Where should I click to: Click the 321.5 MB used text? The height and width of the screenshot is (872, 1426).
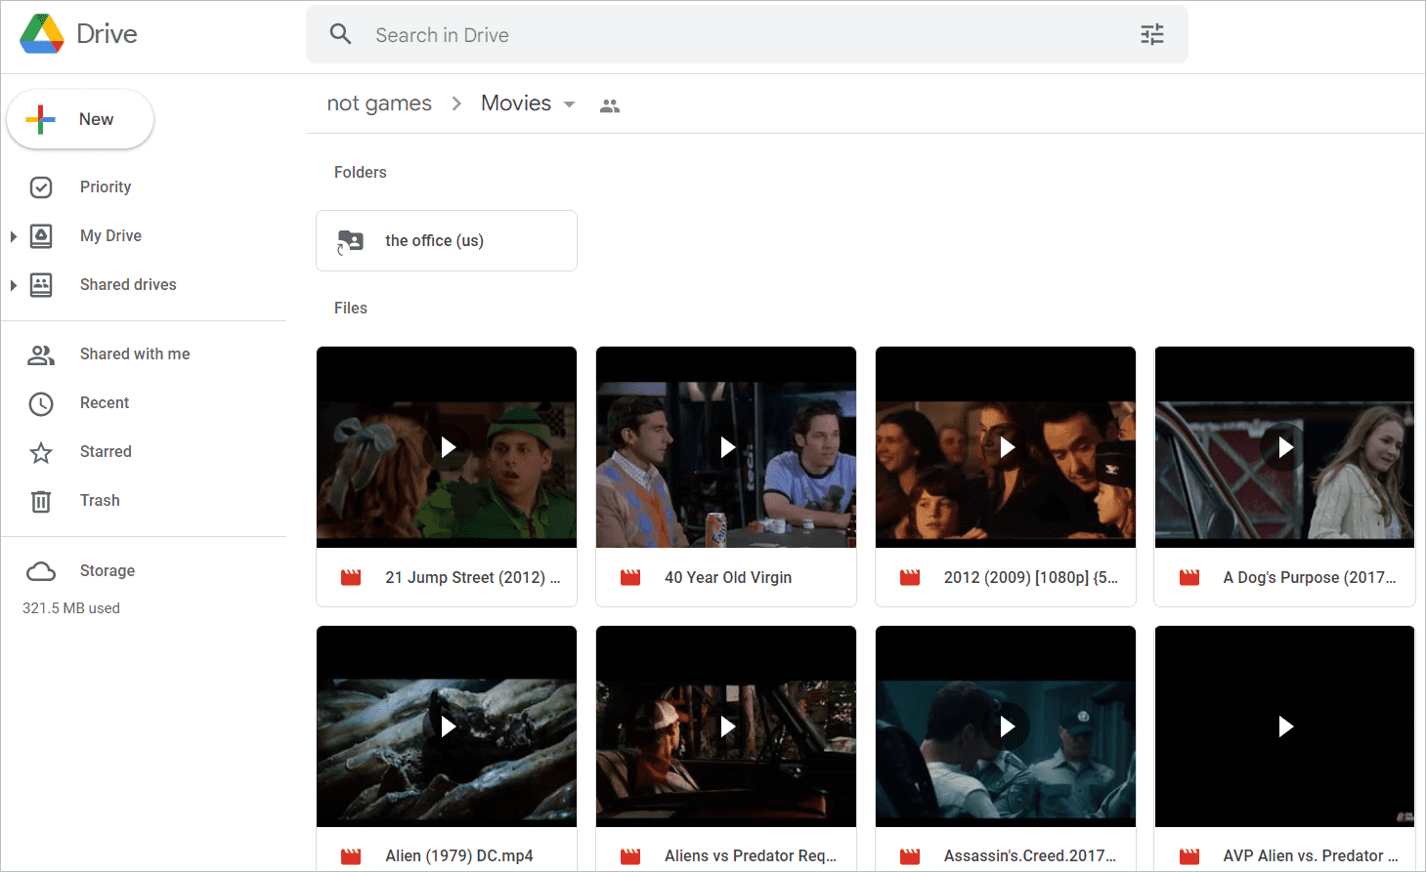tap(71, 608)
